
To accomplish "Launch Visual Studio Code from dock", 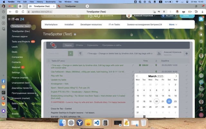I will pyautogui.click(x=97, y=123).
